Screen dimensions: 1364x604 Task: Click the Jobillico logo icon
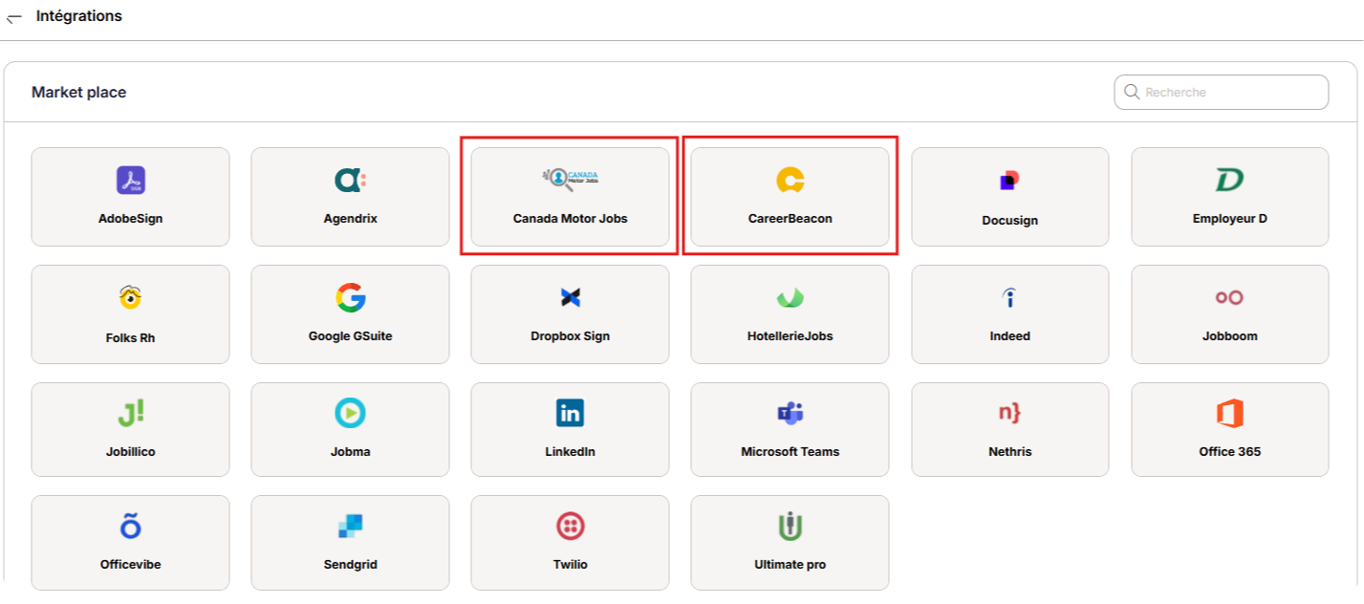coord(131,414)
